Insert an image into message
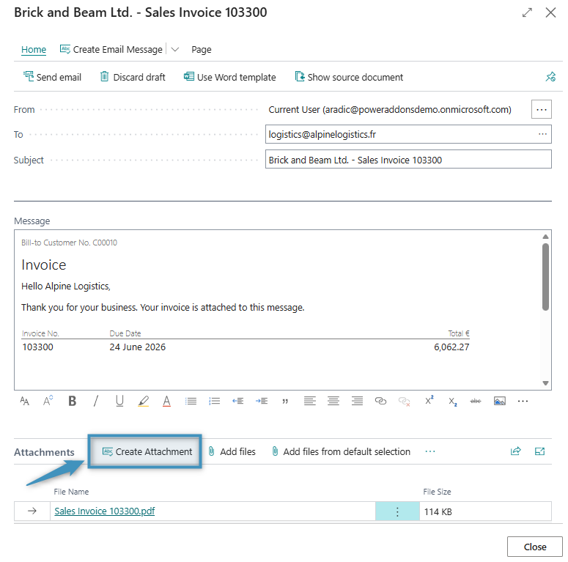The width and height of the screenshot is (568, 562). click(x=500, y=401)
